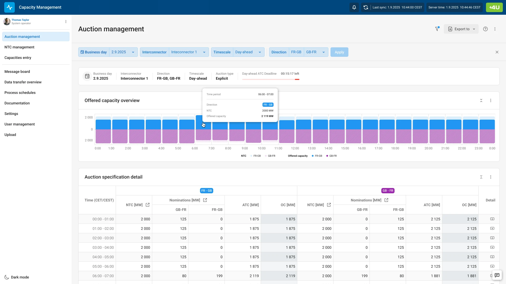Open Offered capacity overview options menu
Image resolution: width=506 pixels, height=284 pixels.
pos(491,100)
